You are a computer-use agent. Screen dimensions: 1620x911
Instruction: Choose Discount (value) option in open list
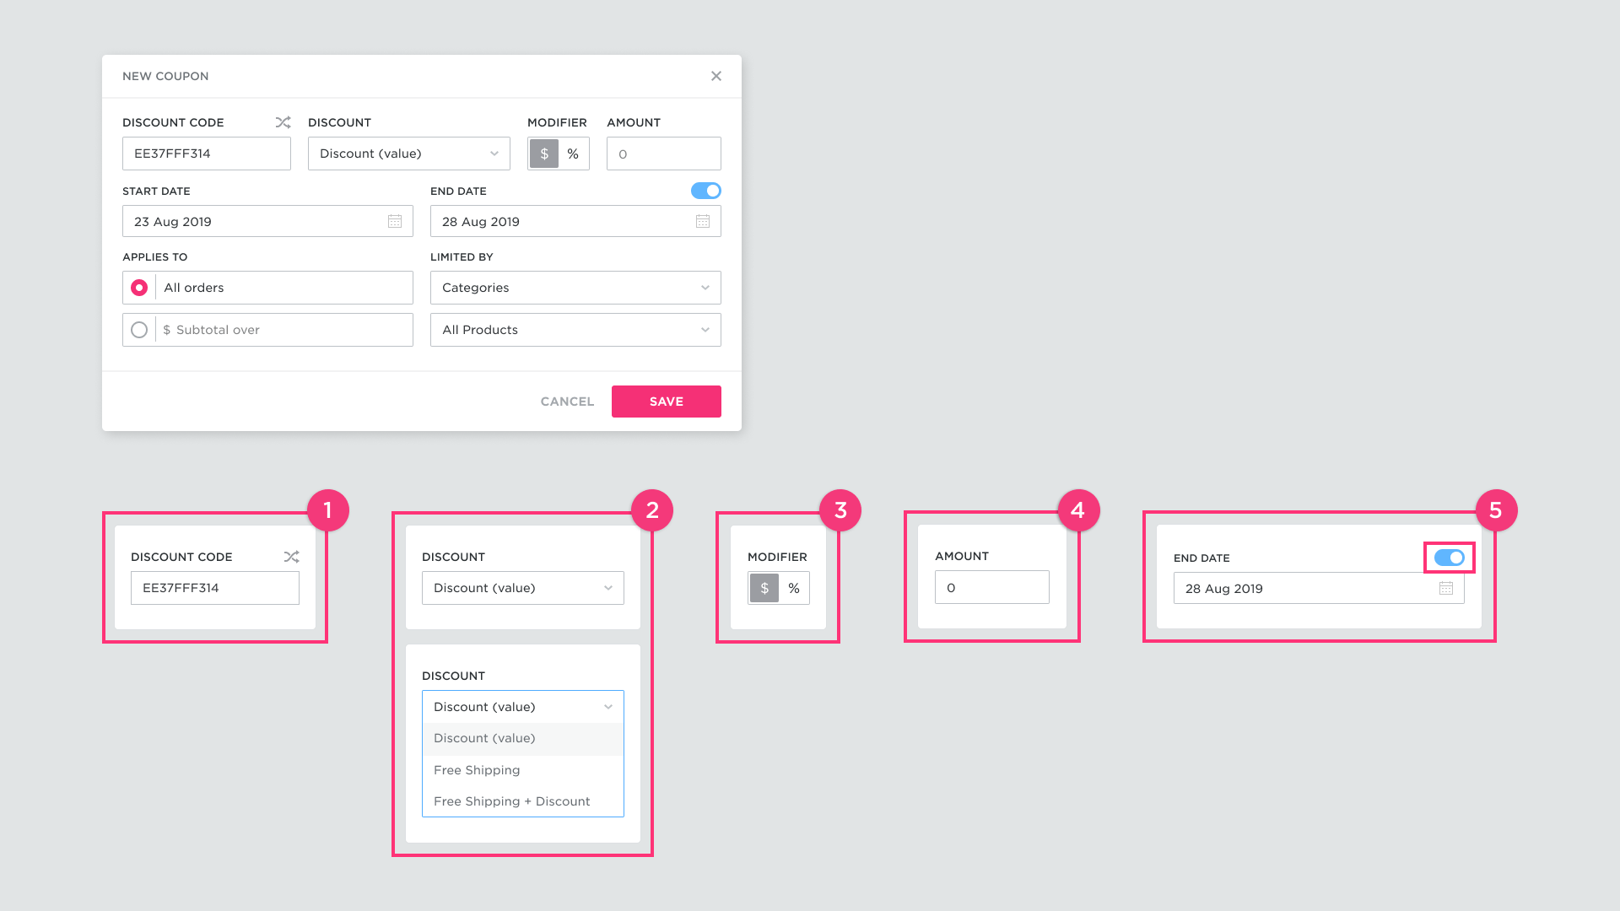(x=523, y=738)
